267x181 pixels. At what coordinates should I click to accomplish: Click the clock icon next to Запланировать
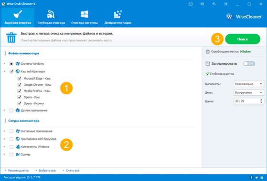[208, 64]
